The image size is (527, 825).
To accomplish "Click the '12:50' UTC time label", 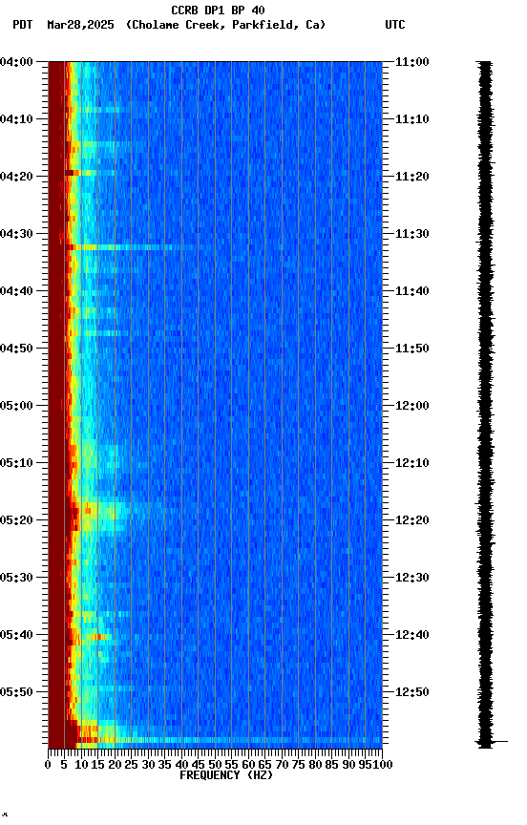I will 412,692.
